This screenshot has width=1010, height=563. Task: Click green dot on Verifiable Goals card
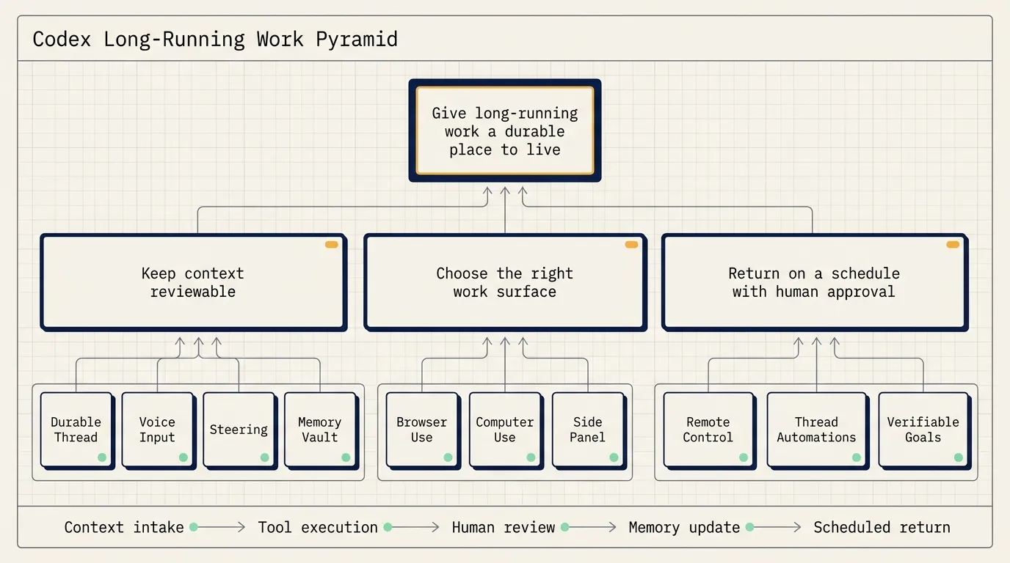pos(959,457)
